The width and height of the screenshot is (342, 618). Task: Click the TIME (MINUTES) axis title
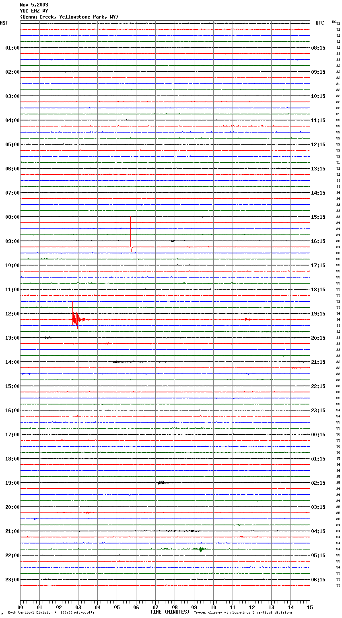pos(170,612)
